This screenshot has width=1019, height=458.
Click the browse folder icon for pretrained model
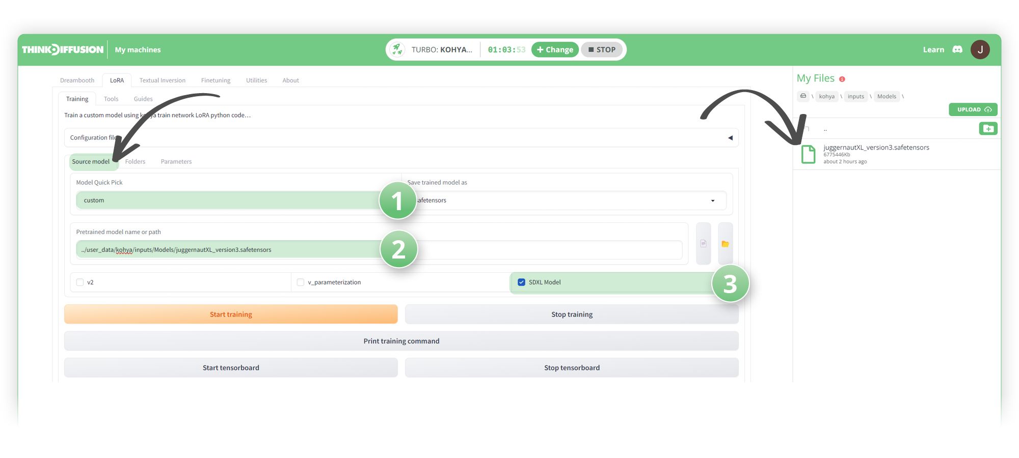coord(726,243)
